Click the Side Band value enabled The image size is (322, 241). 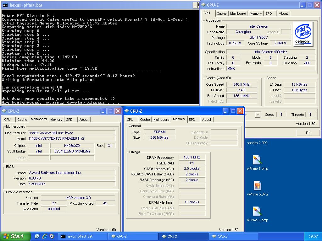(x=54, y=209)
